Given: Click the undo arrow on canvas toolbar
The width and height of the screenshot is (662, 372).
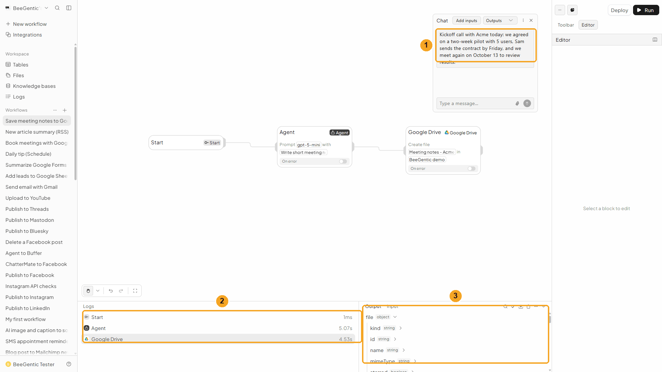Looking at the screenshot, I should [x=111, y=291].
